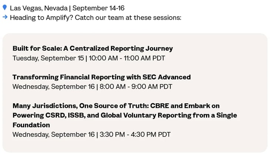Click the 8:00 AM - 9:00 AM PDT text
This screenshot has width=270, height=155.
point(136,87)
